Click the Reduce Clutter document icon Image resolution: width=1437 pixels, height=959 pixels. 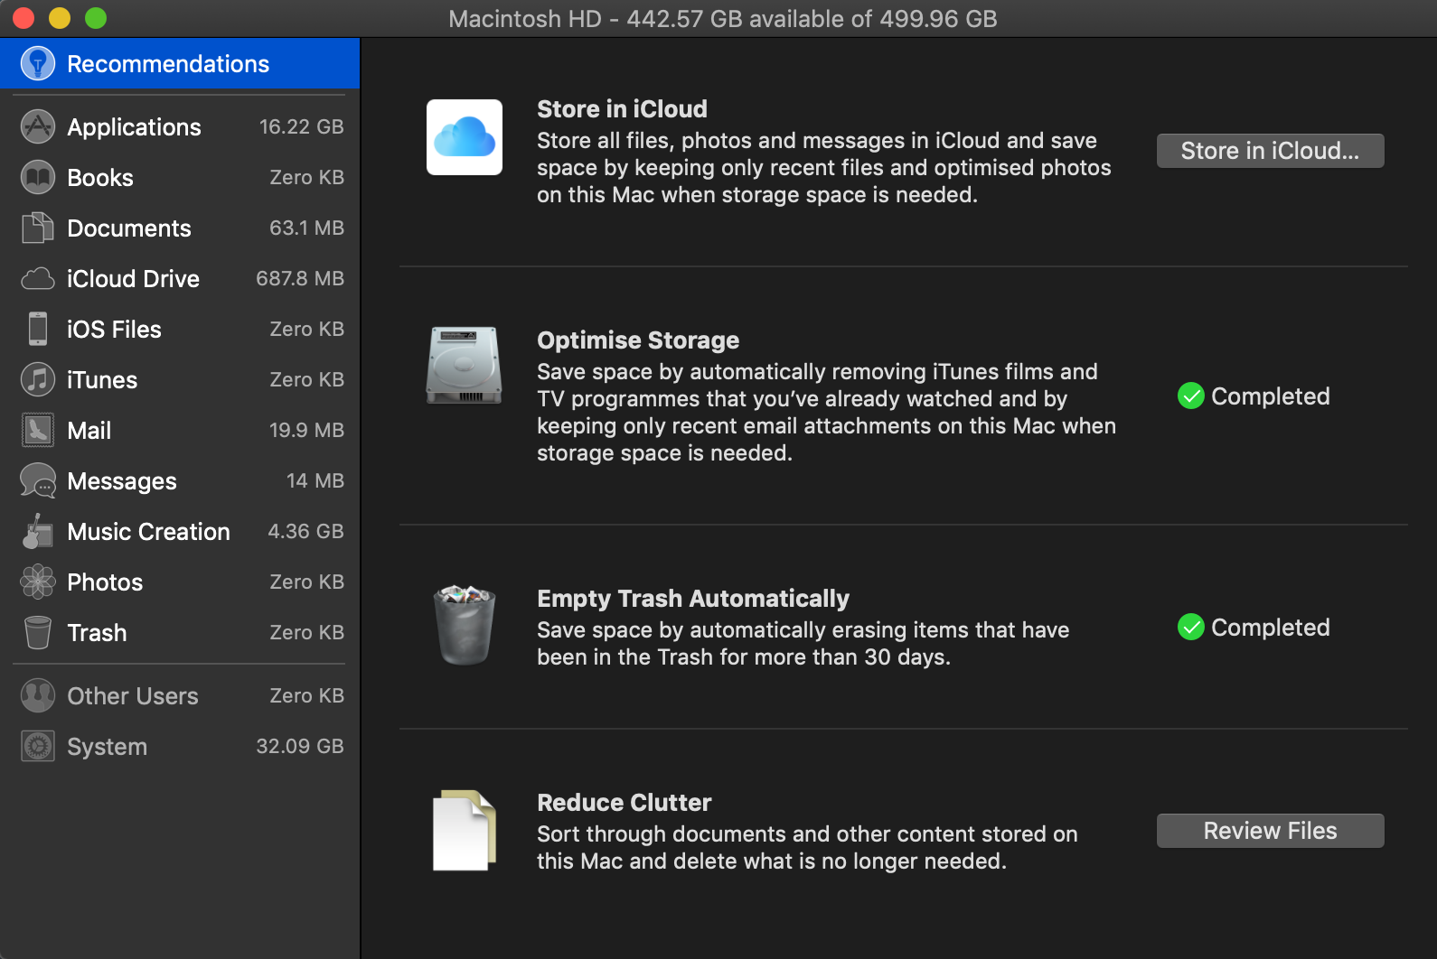(465, 831)
